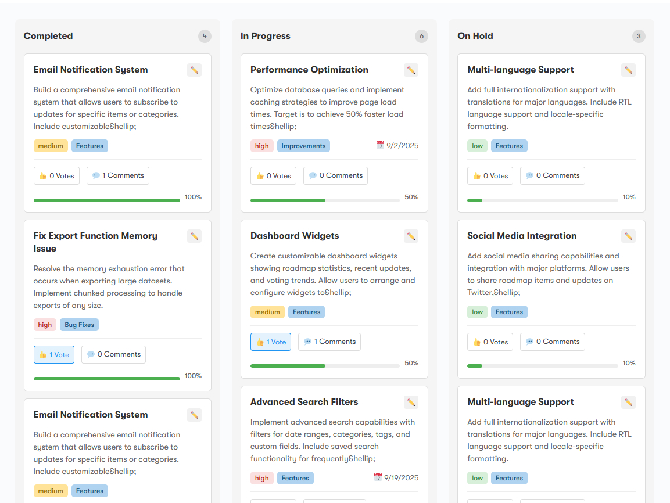670x503 pixels.
Task: Edit the Fix Export Function Memory Issue card
Action: tap(194, 236)
